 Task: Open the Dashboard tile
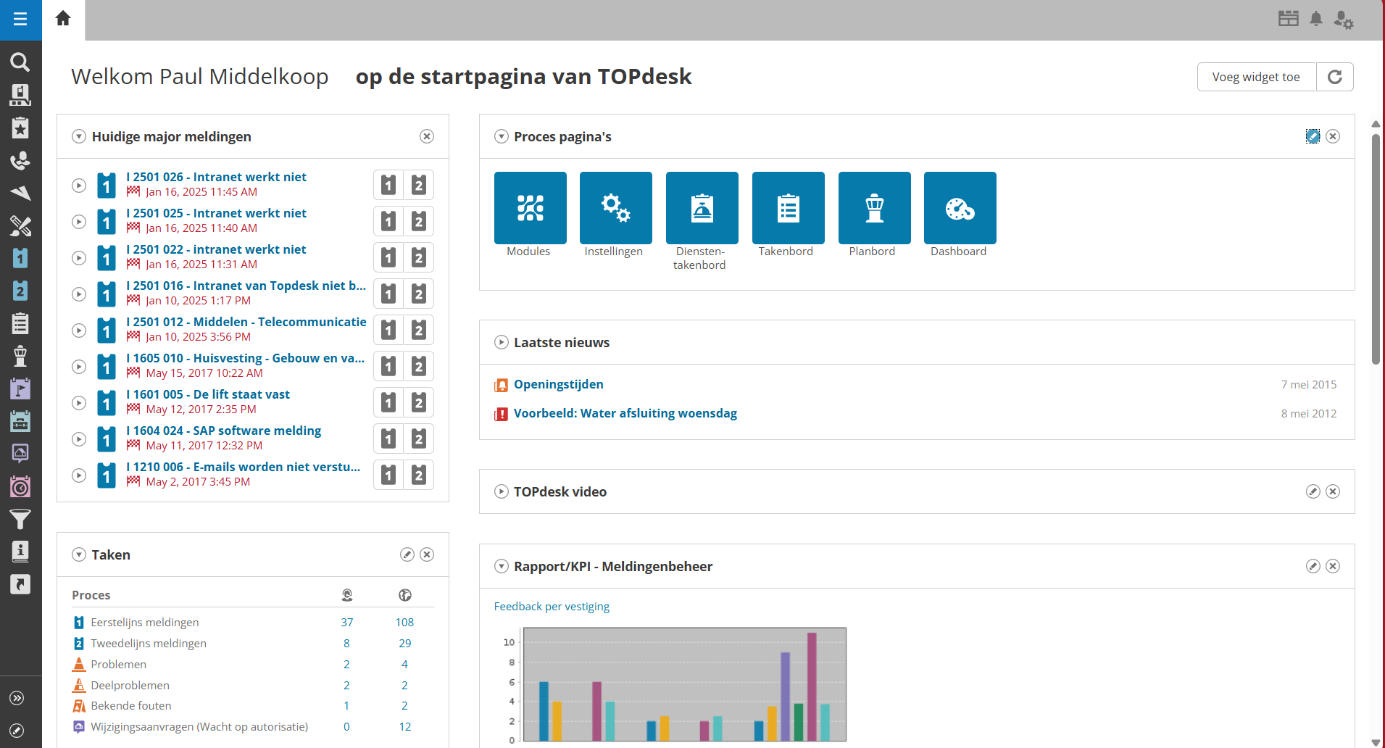click(960, 208)
